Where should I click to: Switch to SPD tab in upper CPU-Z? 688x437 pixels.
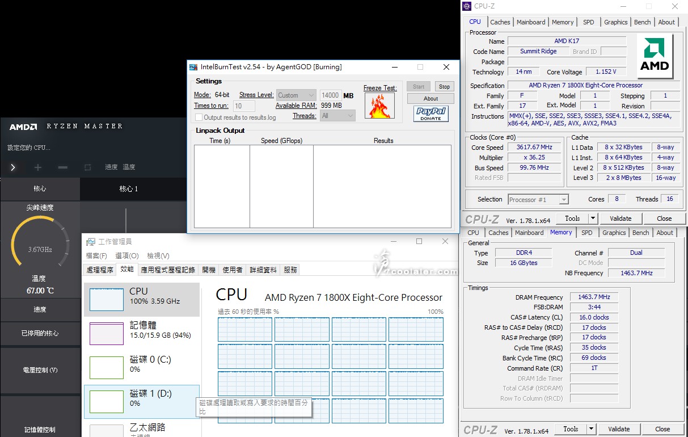(x=589, y=22)
